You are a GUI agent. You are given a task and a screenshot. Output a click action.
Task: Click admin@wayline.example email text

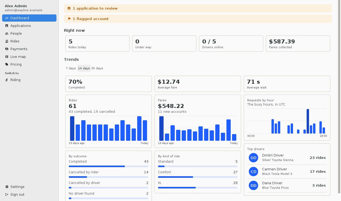(23, 10)
